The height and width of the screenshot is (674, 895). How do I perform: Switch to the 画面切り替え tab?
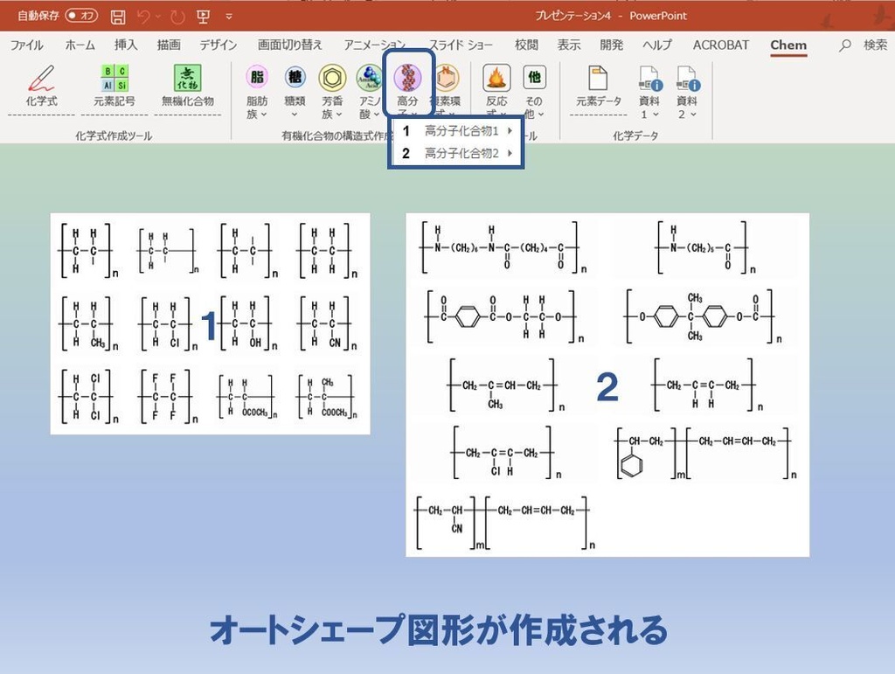[290, 45]
